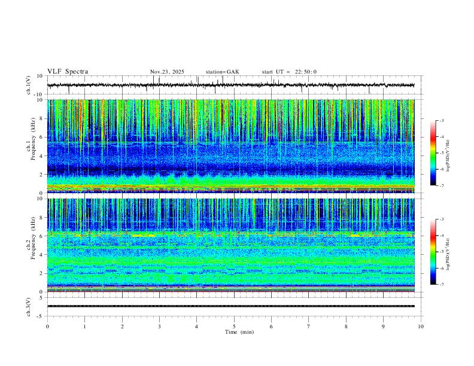474x366 pixels.
Task: Click the station=GAK label
Action: (x=222, y=72)
